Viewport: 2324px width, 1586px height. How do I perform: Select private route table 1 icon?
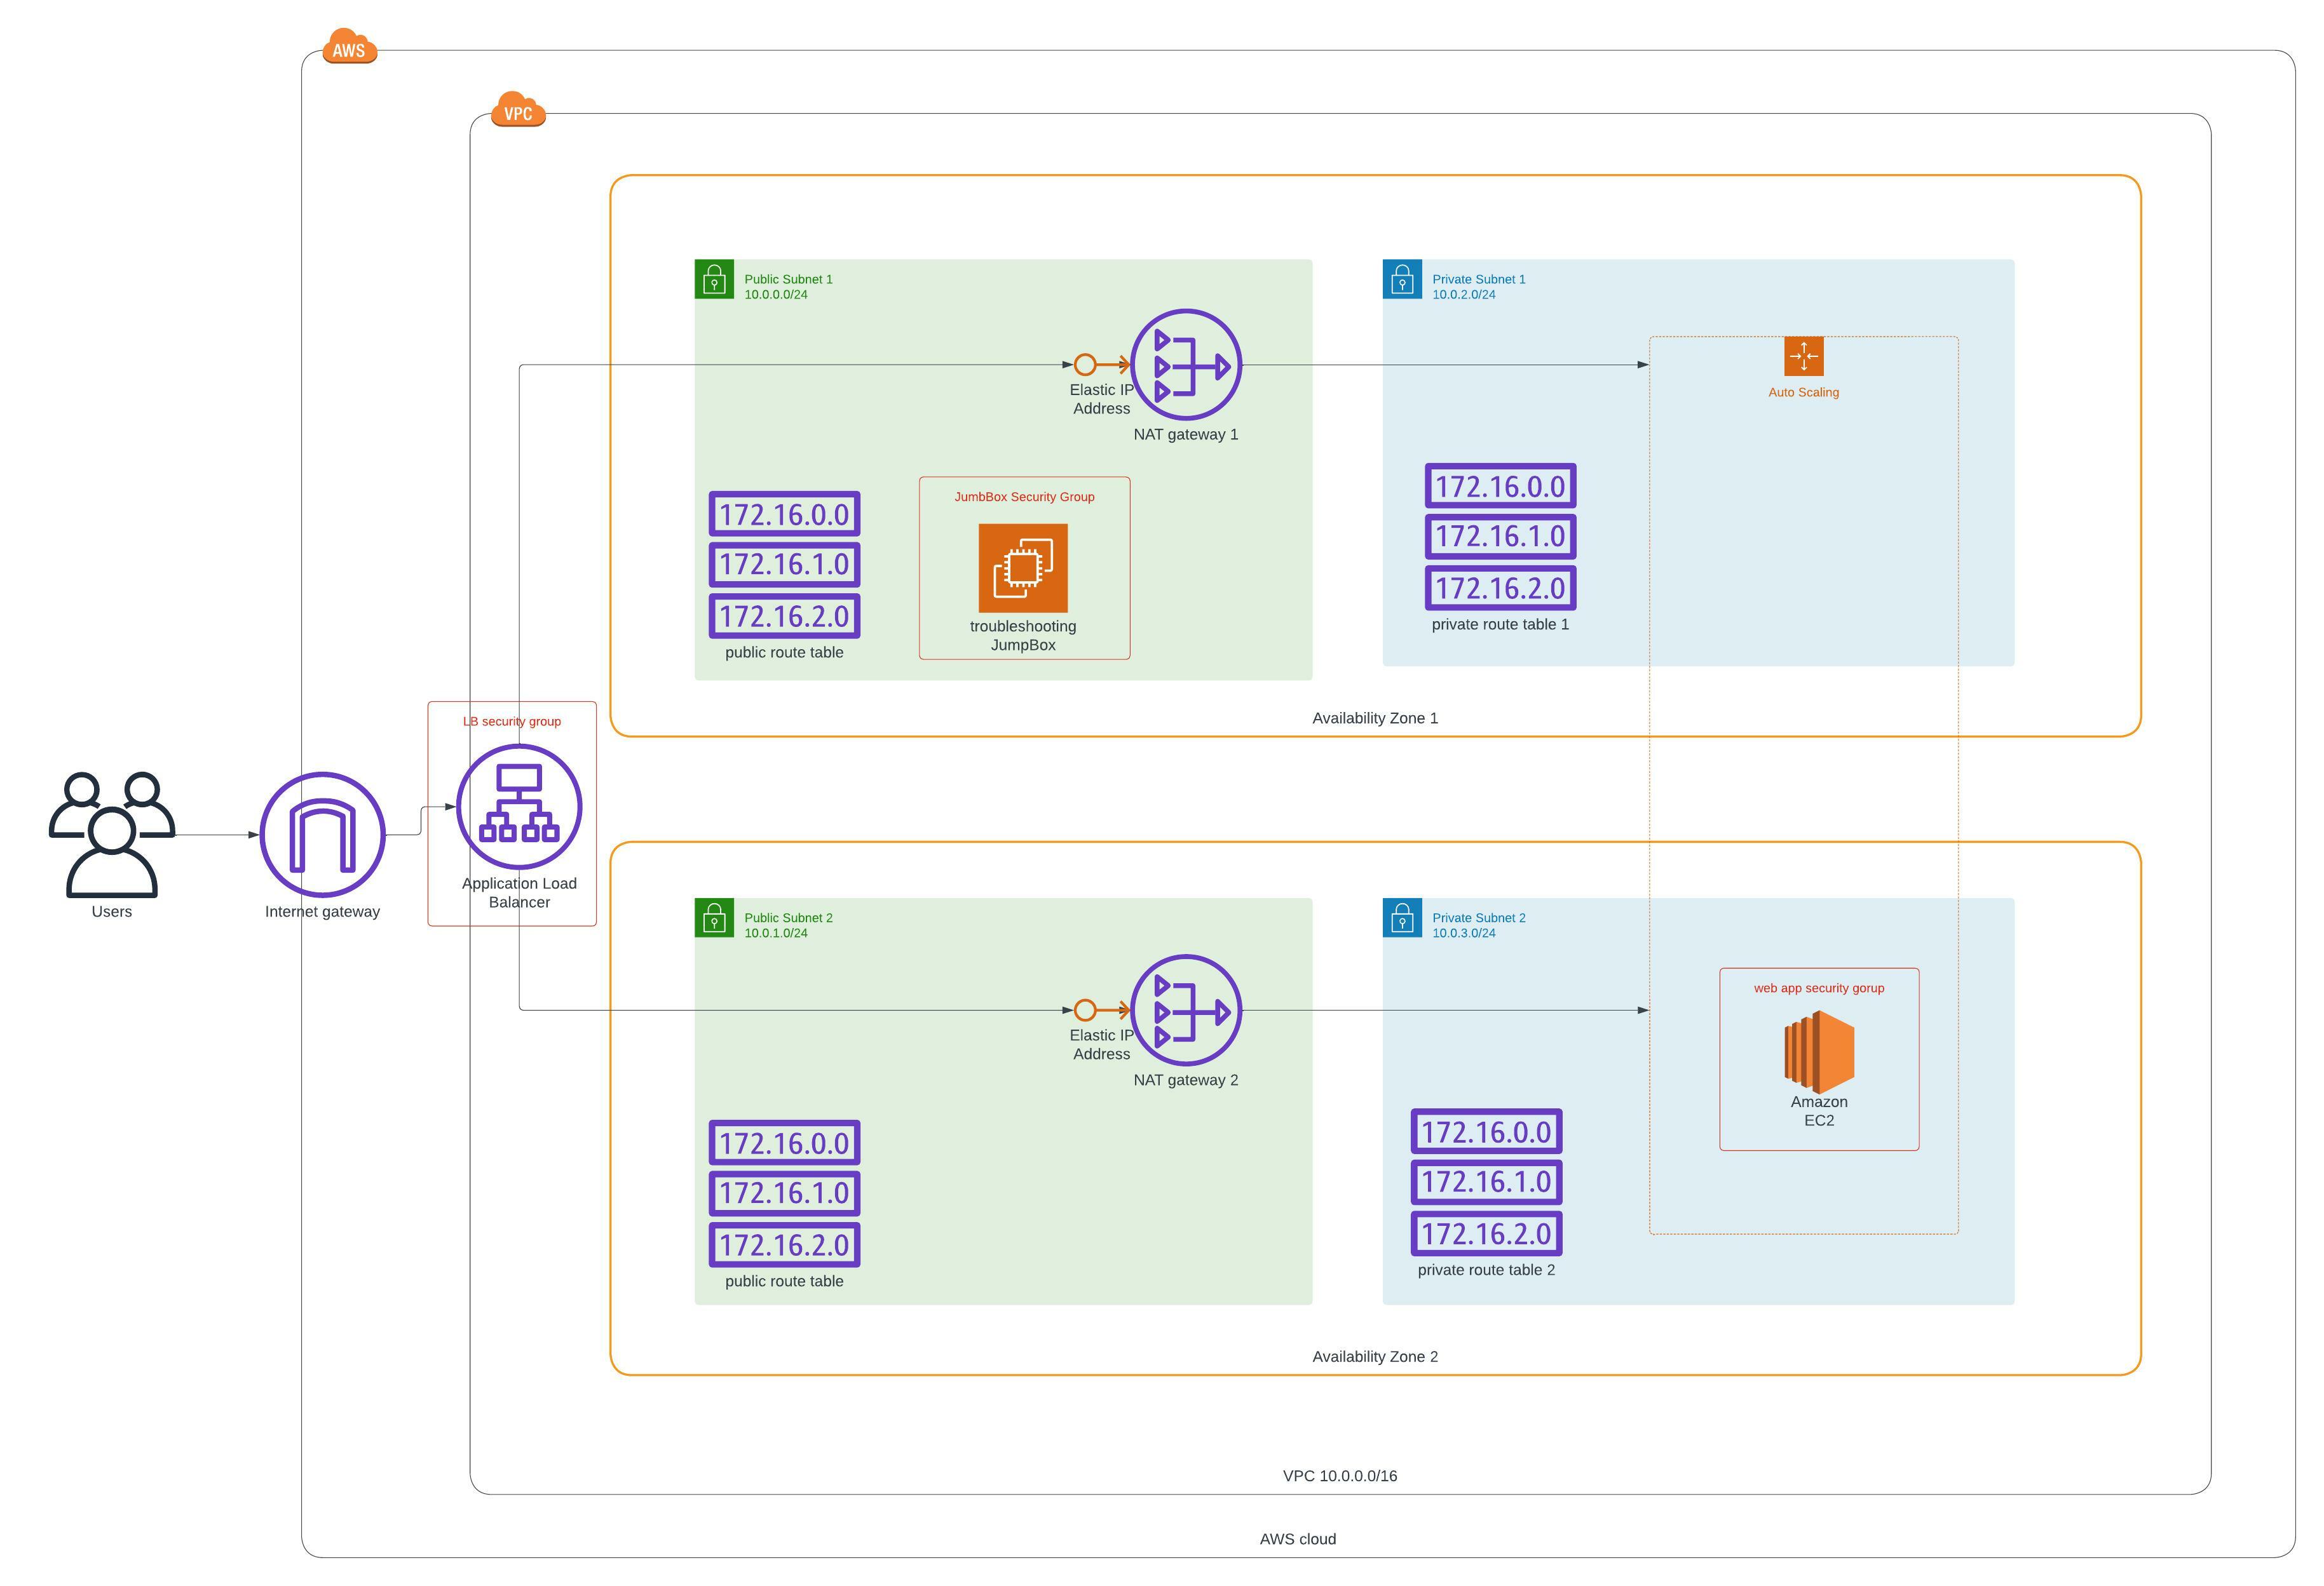click(1500, 537)
